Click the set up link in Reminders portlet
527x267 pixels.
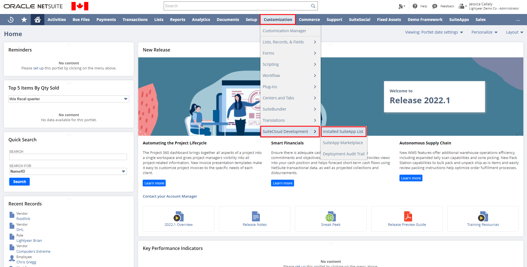tap(38, 68)
